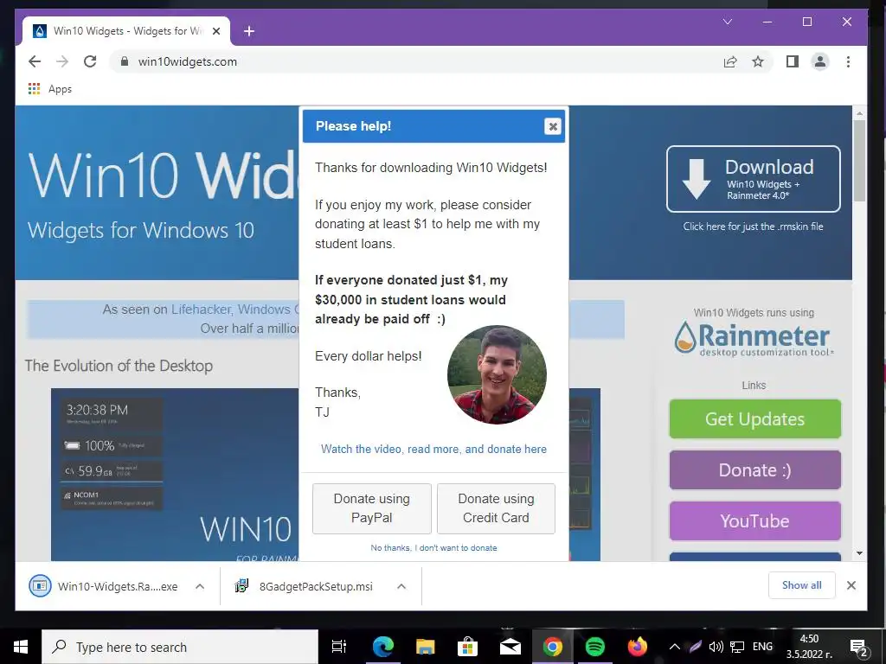Open the volume control tray icon
This screenshot has height=664, width=886.
pos(716,647)
